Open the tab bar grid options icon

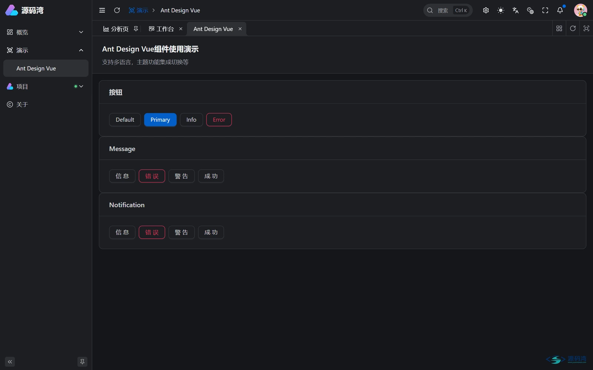(x=559, y=28)
